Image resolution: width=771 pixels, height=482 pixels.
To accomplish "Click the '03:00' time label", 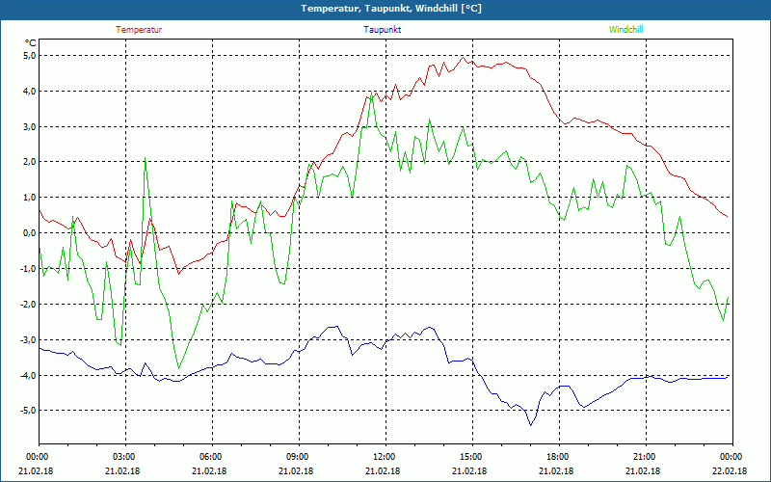I will coord(123,457).
